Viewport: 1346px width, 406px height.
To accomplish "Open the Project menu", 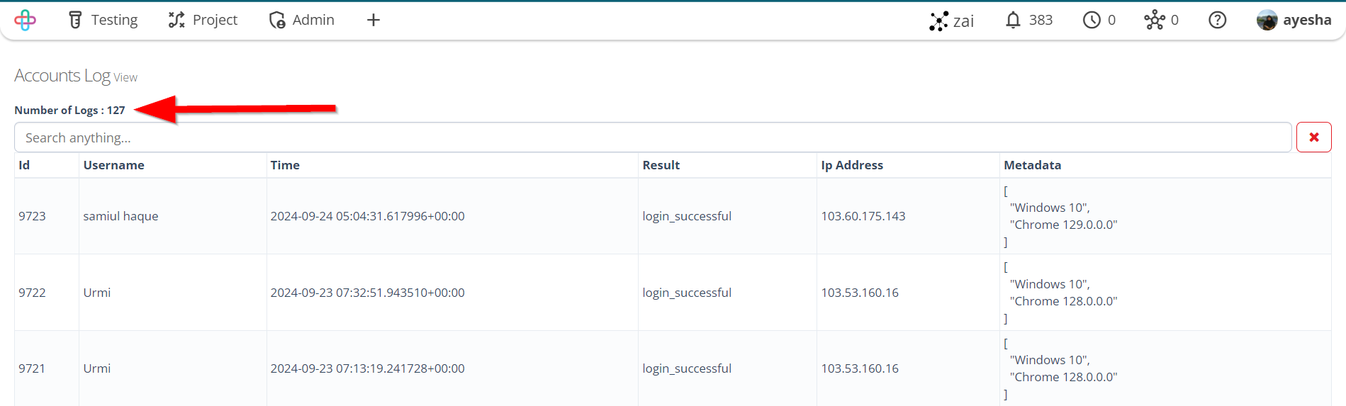I will tap(203, 20).
